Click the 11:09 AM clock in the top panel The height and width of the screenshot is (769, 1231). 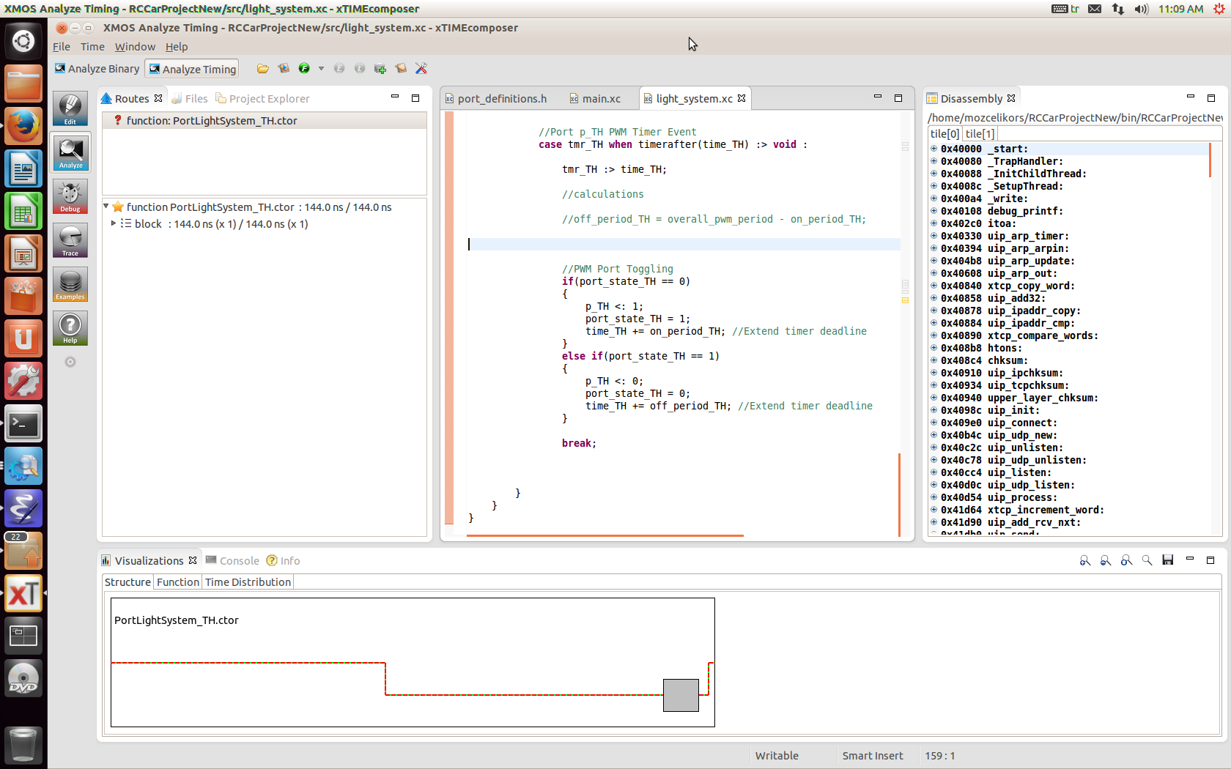click(1180, 9)
